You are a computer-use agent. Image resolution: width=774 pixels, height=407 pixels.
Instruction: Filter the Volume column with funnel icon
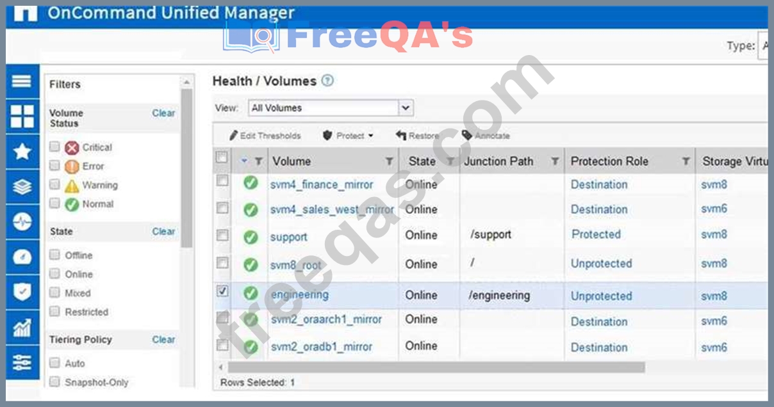[x=389, y=162]
